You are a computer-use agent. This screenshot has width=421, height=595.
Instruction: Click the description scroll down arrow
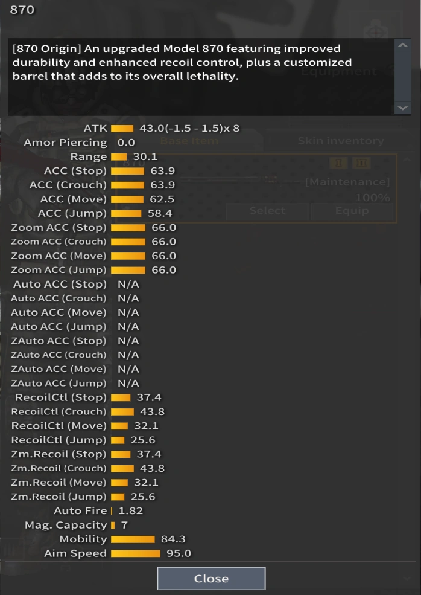[402, 108]
